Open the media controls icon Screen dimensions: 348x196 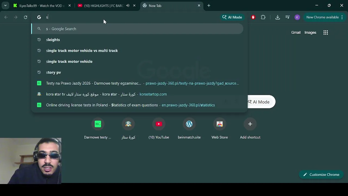287,17
